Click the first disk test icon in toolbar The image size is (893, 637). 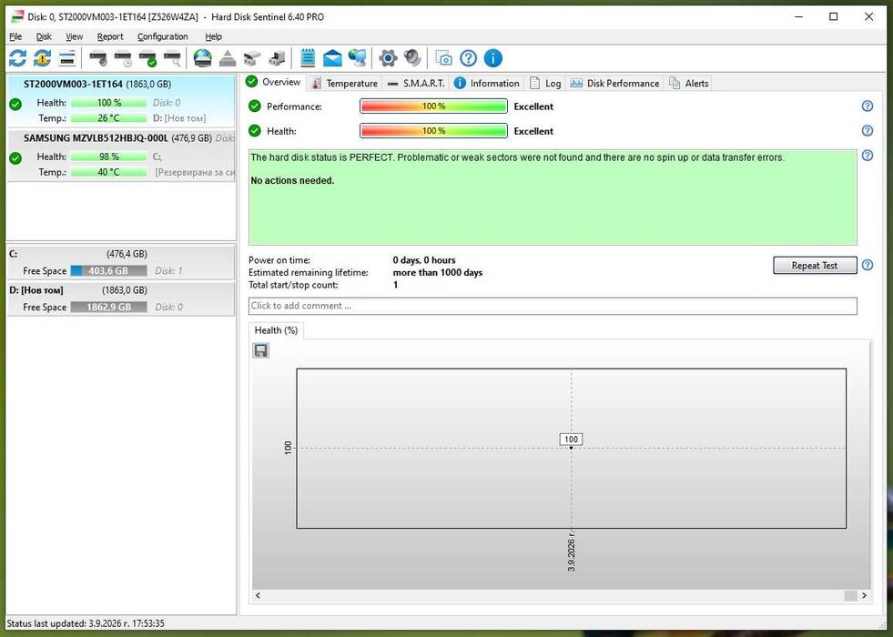[x=98, y=58]
